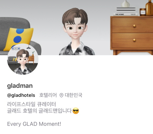Screen dimensions: 153x134
Task: Click the 호텔리어 job label
Action: pos(48,95)
